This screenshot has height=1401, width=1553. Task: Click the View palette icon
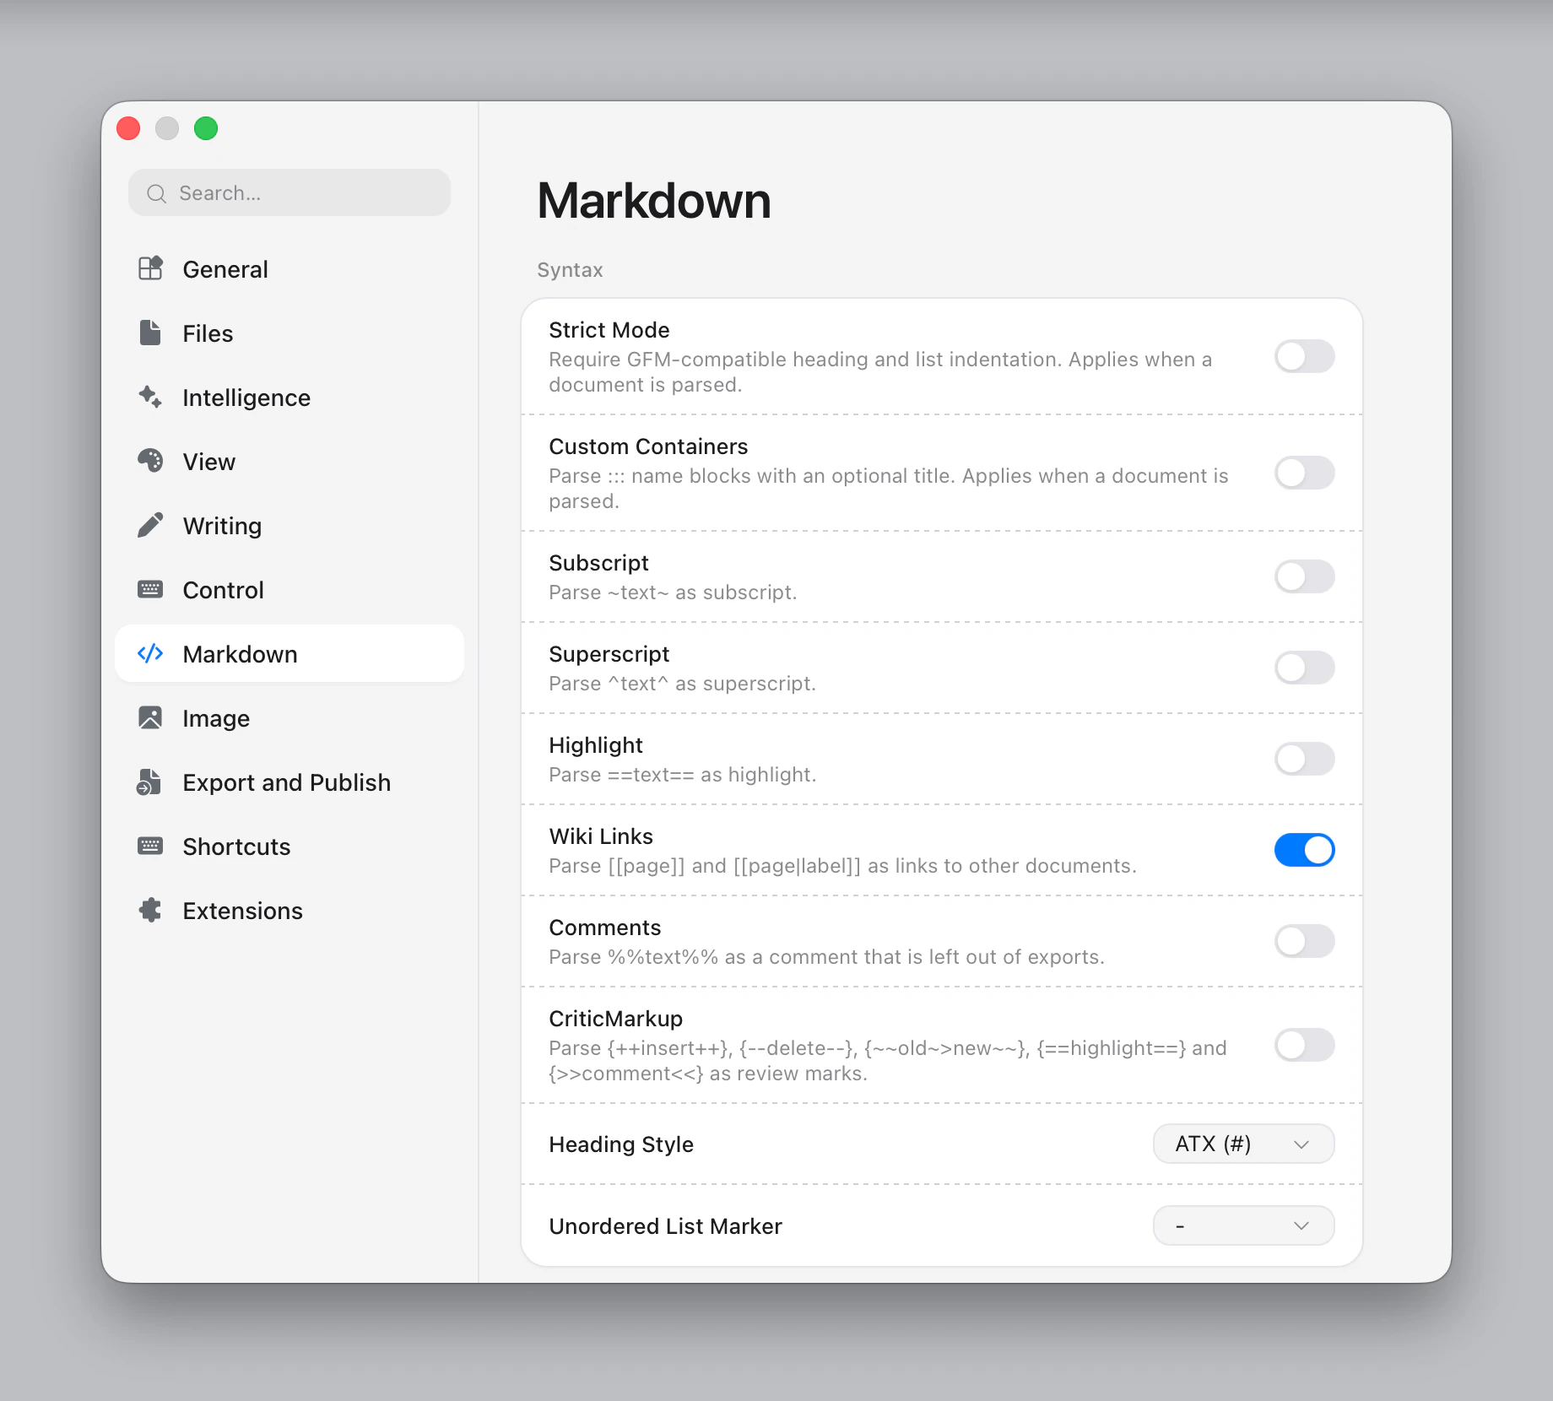150,461
